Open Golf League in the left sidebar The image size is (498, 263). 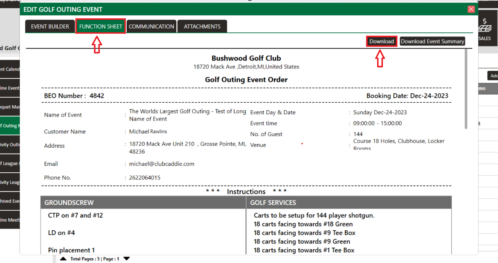10,163
